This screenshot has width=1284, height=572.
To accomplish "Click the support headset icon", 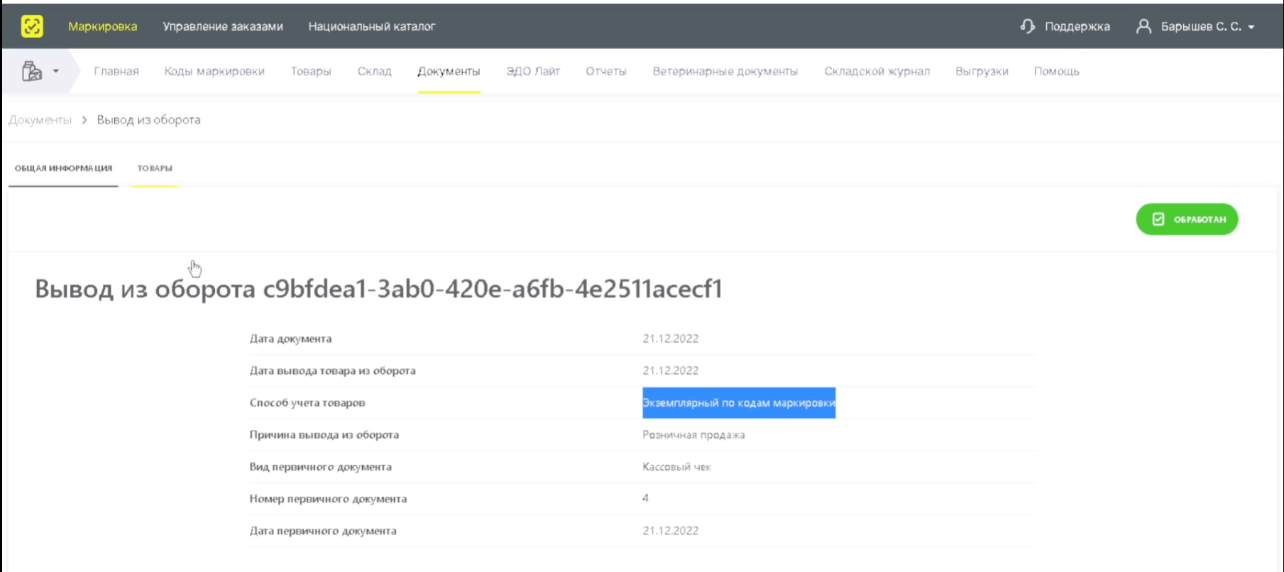I will [1027, 26].
